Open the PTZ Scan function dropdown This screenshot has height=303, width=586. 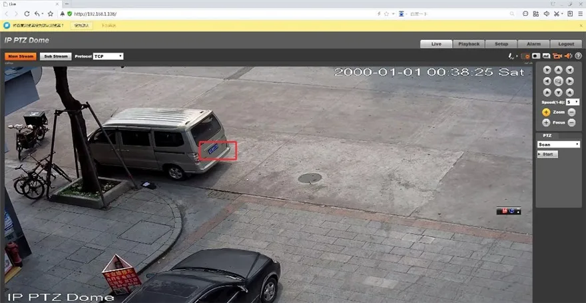point(558,145)
